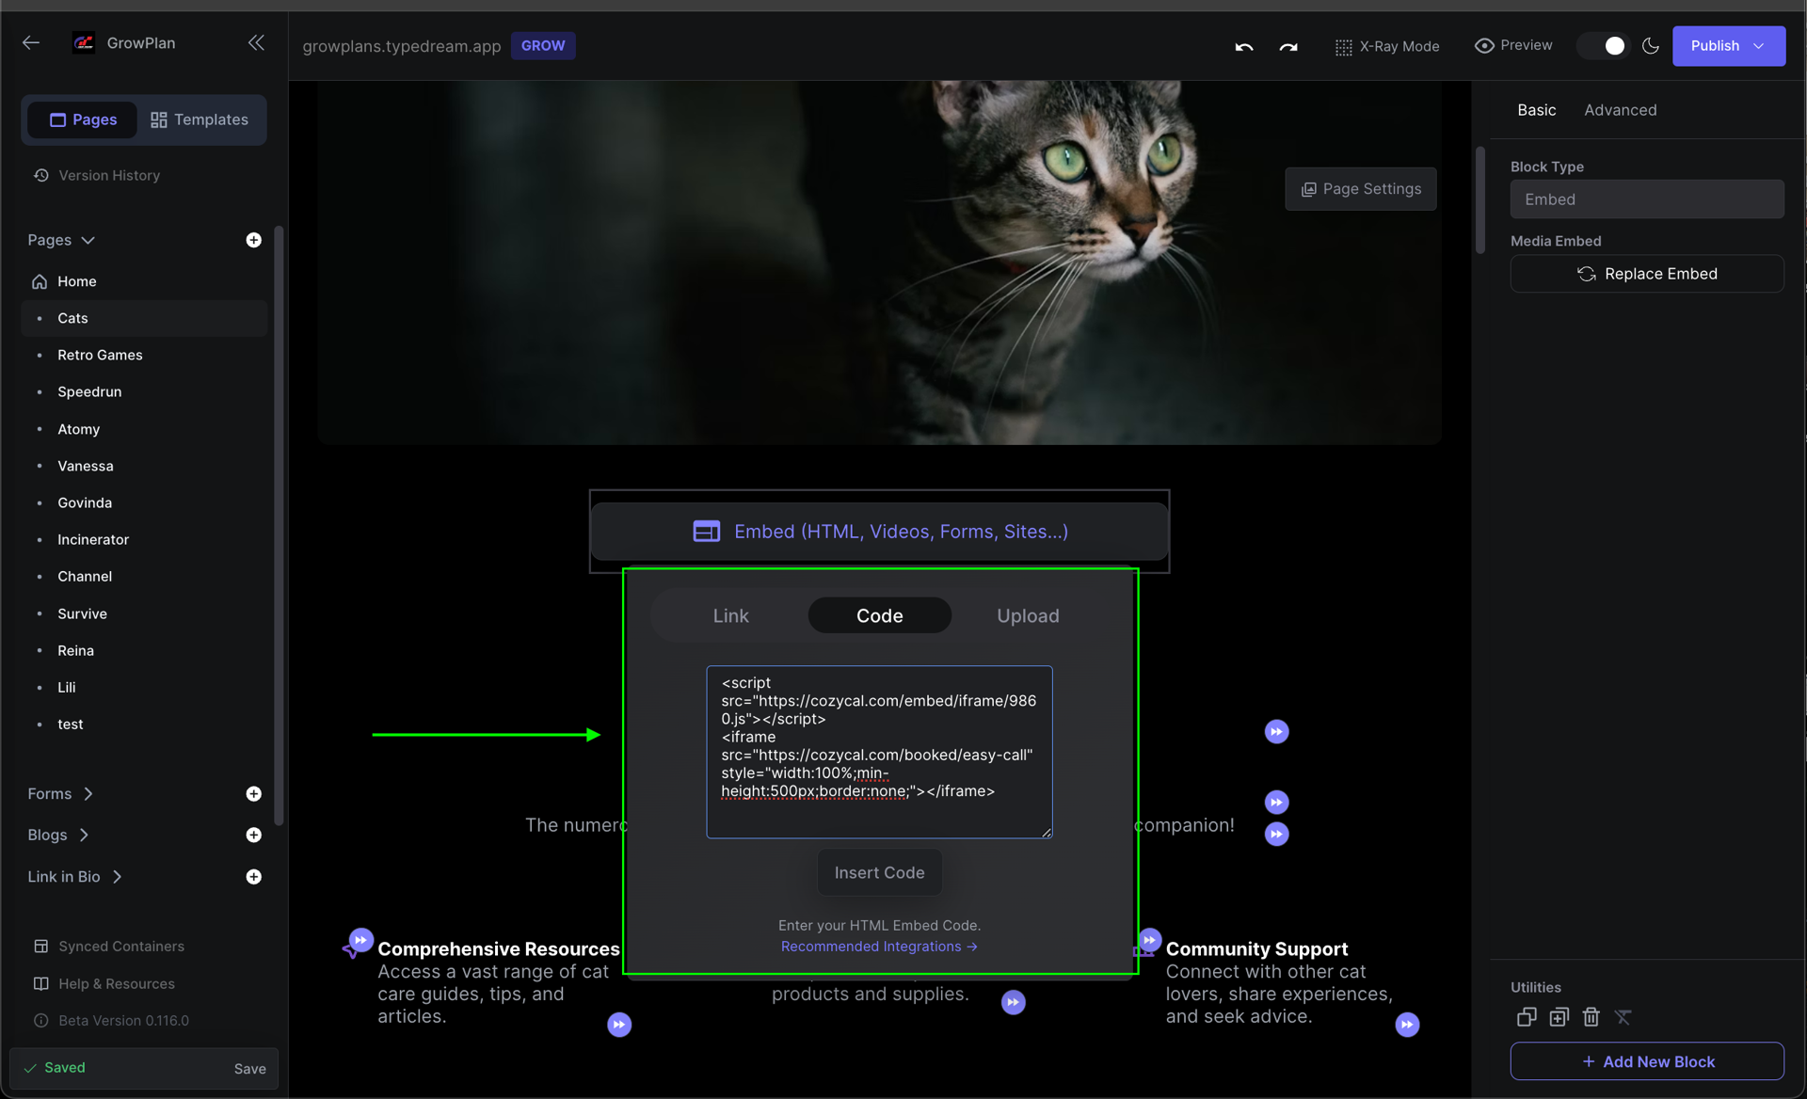
Task: Add a new Link in Bio with plus icon
Action: 254,876
